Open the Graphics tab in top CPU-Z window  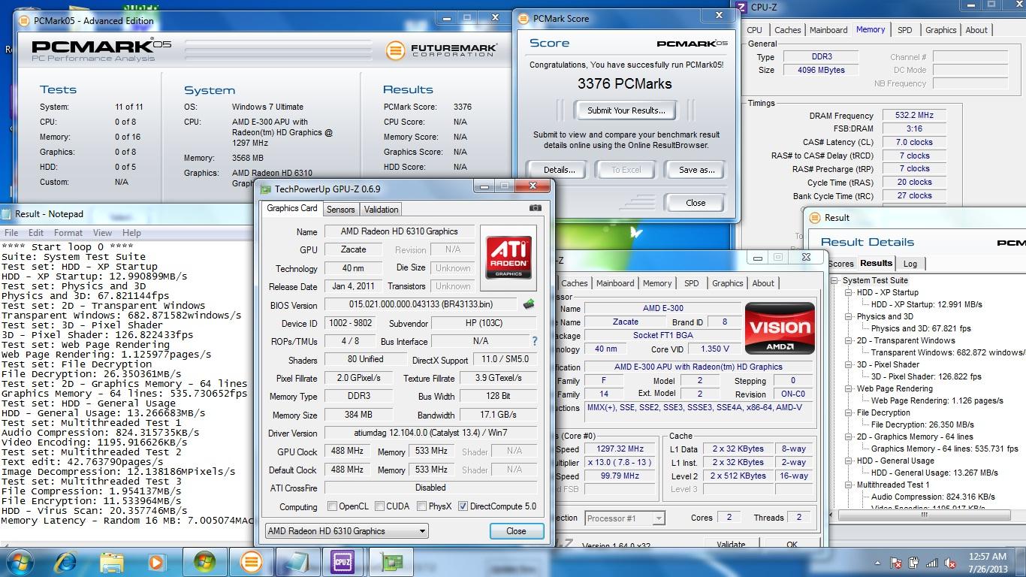coord(940,30)
